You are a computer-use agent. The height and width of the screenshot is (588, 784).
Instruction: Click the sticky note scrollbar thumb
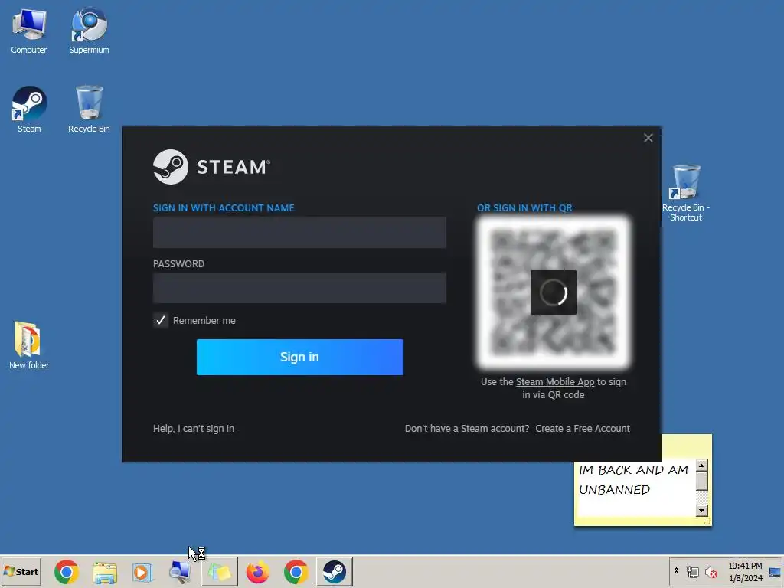(701, 481)
